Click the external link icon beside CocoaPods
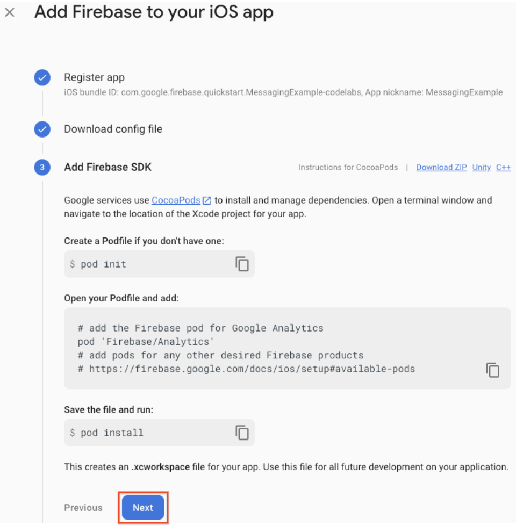 [207, 200]
